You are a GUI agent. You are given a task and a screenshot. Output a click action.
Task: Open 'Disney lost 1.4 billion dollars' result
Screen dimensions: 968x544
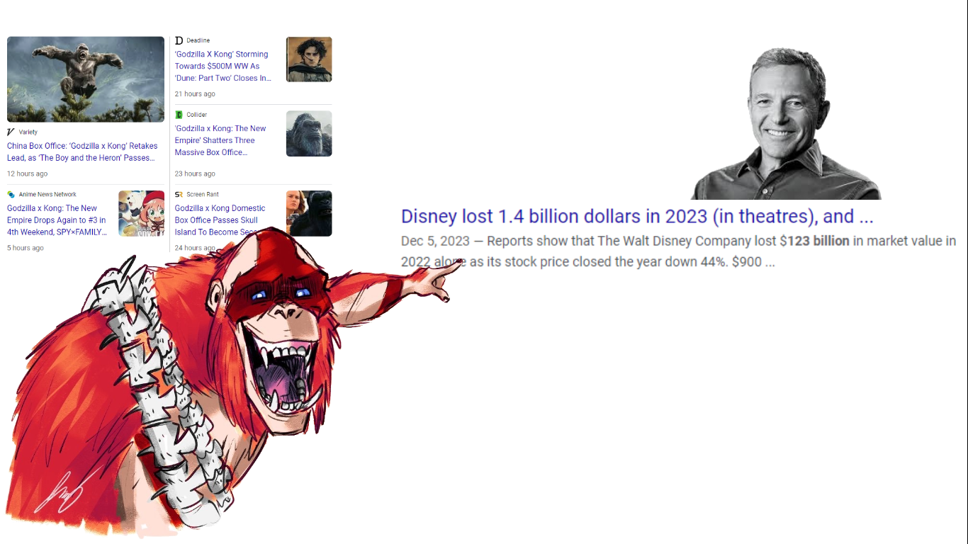(x=637, y=216)
